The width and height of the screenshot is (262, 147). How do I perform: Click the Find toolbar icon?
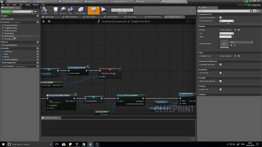click(x=70, y=10)
